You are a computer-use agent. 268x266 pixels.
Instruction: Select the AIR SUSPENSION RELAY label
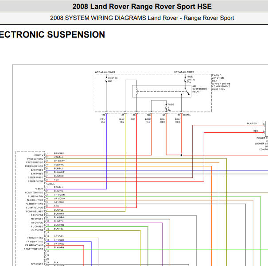[x=200, y=89]
